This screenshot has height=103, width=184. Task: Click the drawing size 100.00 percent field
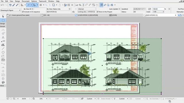(x=158, y=9)
